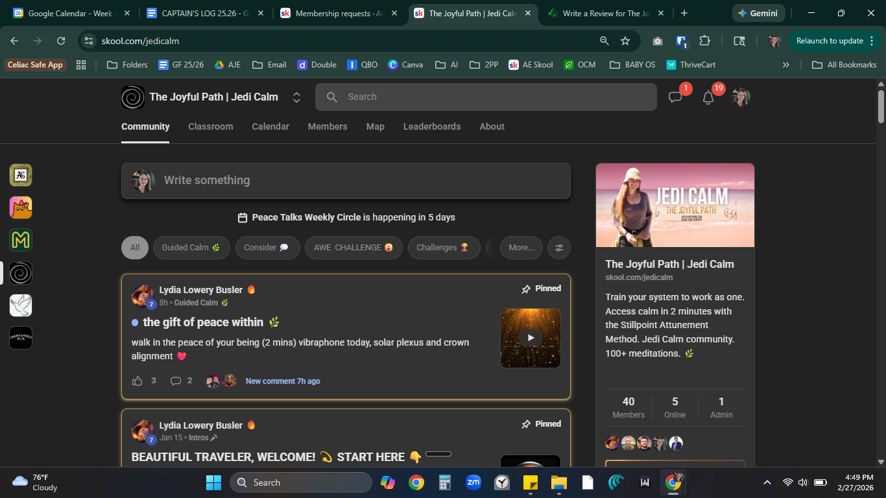Expand the More... categories dropdown
Screen dimensions: 886x498
(521, 247)
